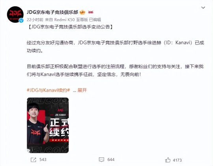Open the comments bubble icon
This screenshot has height=166, width=213.
[101, 160]
